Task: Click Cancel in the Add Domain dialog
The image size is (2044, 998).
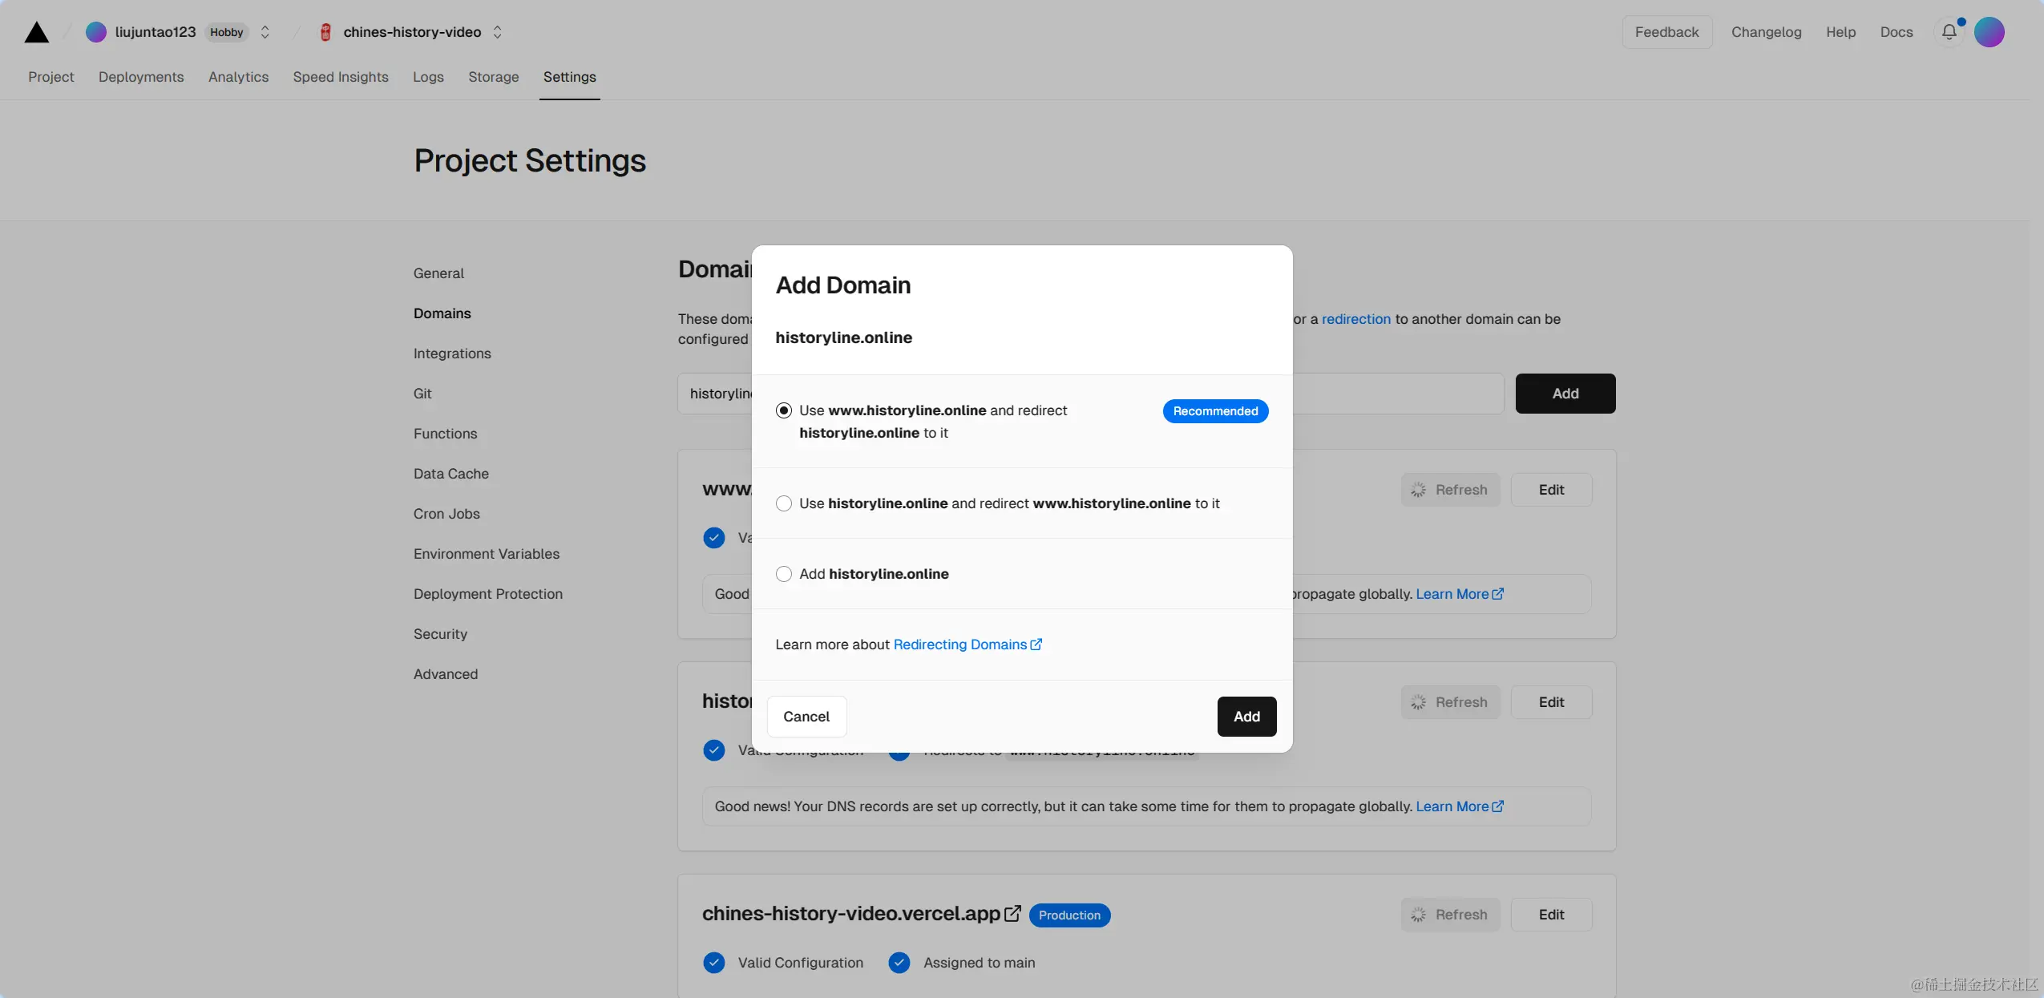Action: (806, 717)
